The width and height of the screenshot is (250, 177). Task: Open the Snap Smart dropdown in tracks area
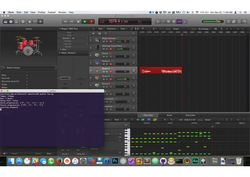[x=181, y=29]
